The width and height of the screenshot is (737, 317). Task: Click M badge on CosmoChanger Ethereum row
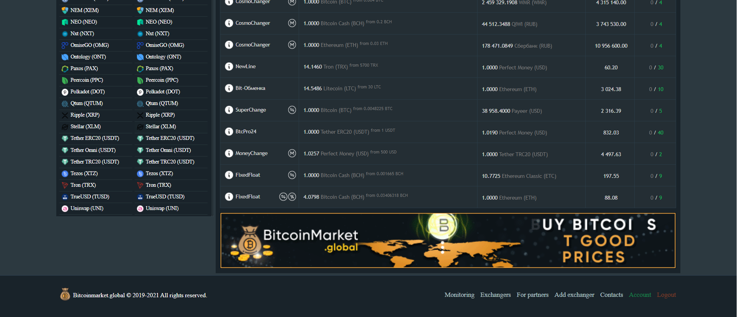[x=292, y=45]
